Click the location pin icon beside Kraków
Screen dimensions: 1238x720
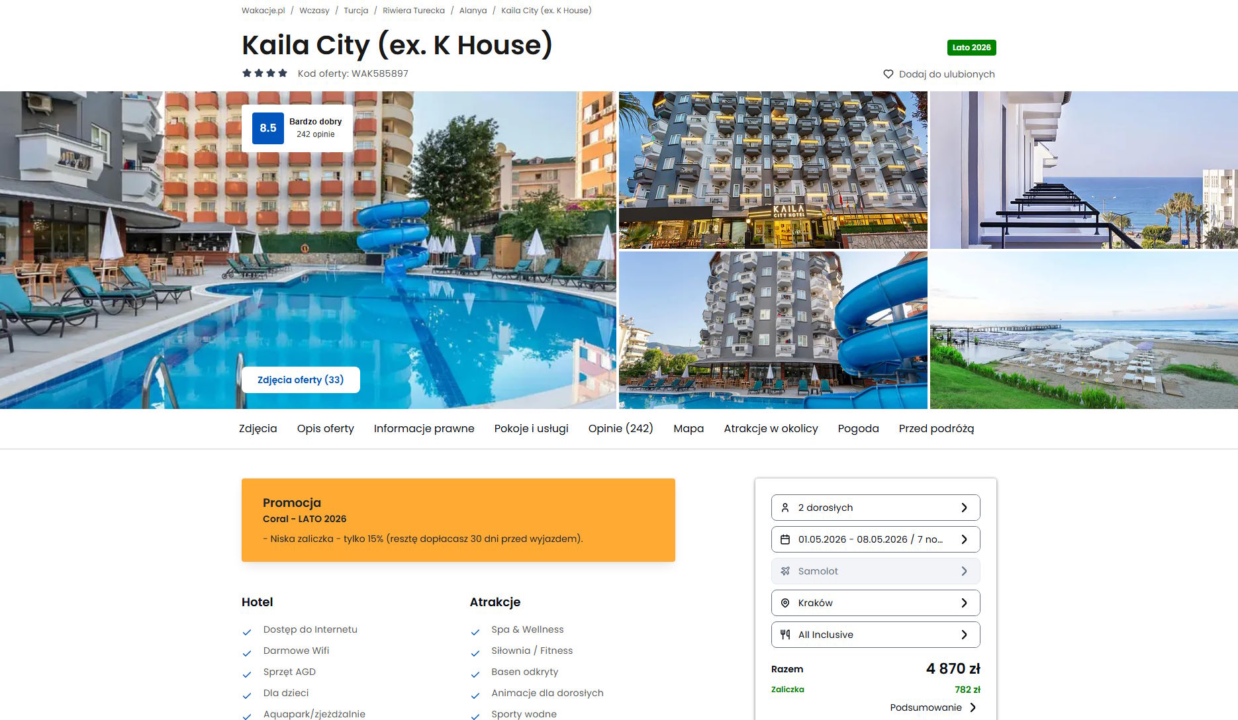[x=785, y=603]
